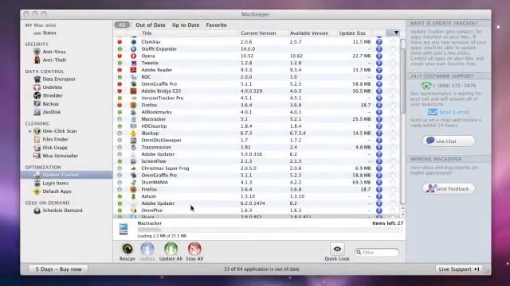The image size is (510, 286).
Task: Toggle favorite star for Opera
Action: point(393,56)
